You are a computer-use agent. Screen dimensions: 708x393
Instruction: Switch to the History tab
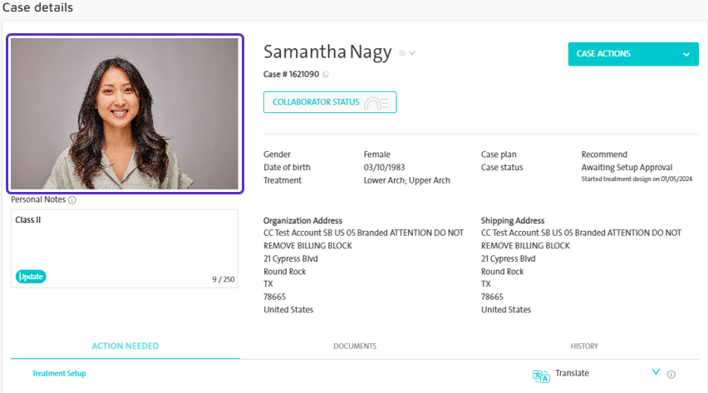(x=584, y=346)
